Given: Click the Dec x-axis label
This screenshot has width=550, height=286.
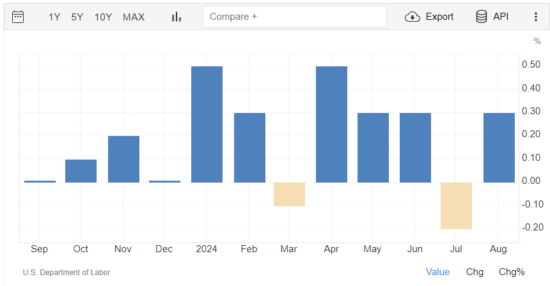Looking at the screenshot, I should click(164, 249).
